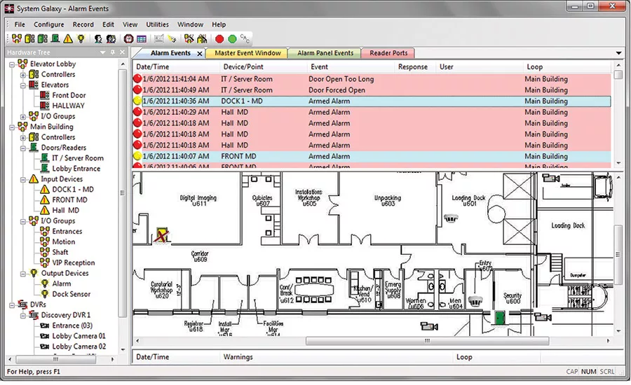This screenshot has height=385, width=631.
Task: Click the yellow building toolbar icon
Action: click(x=202, y=38)
